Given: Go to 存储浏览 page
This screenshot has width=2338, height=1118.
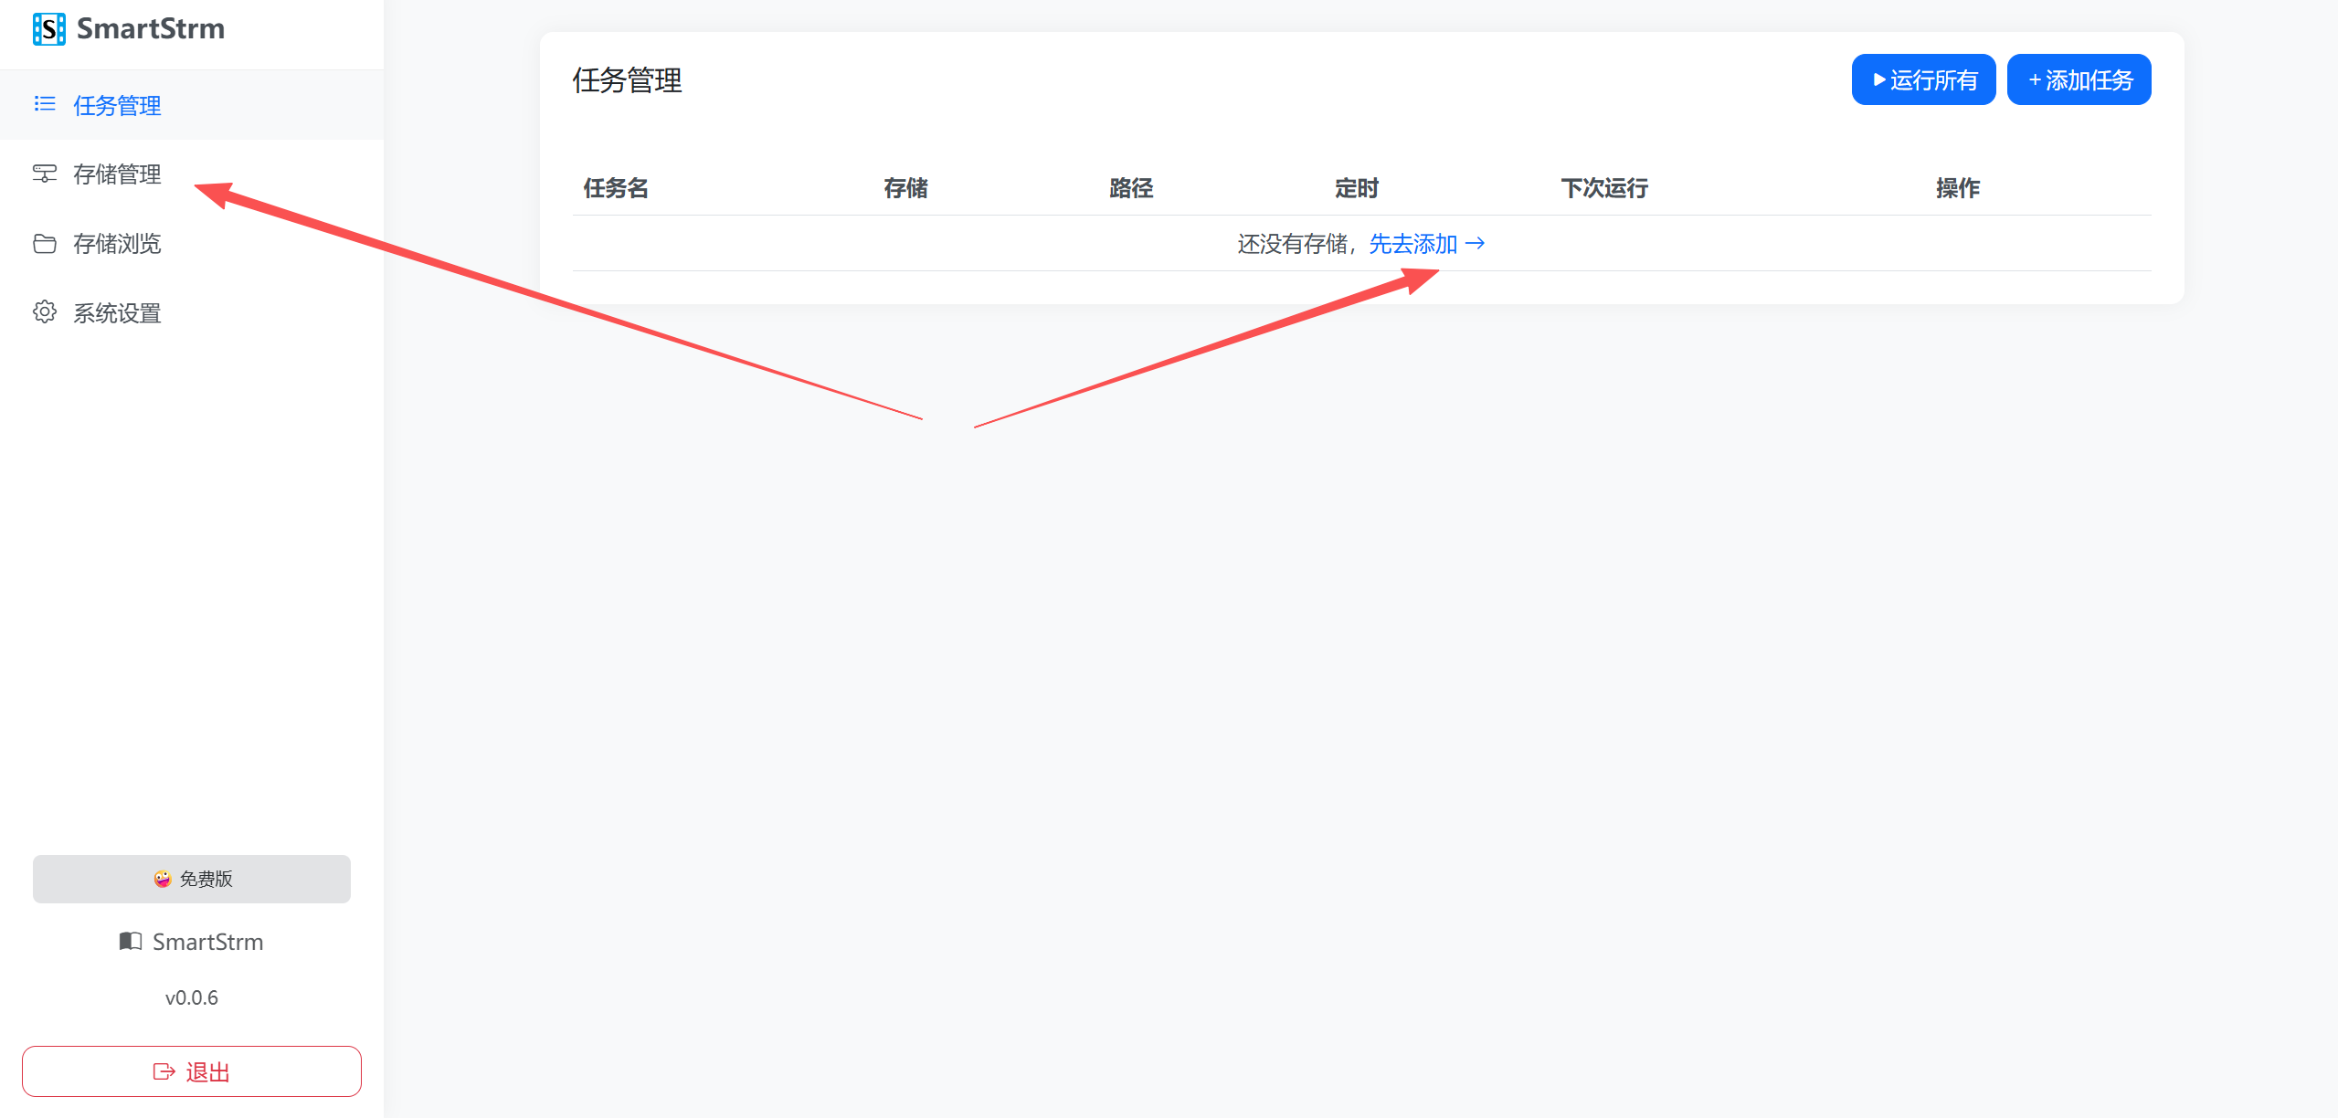Looking at the screenshot, I should (117, 244).
